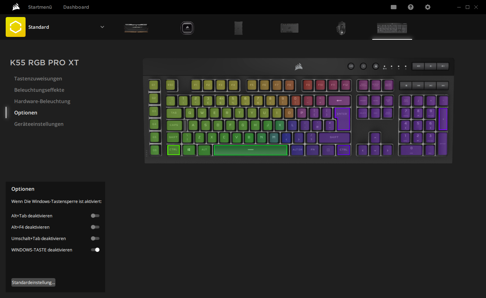Viewport: 486px width, 298px height.
Task: Open Geräteeinstellungen in the sidebar
Action: pos(39,124)
